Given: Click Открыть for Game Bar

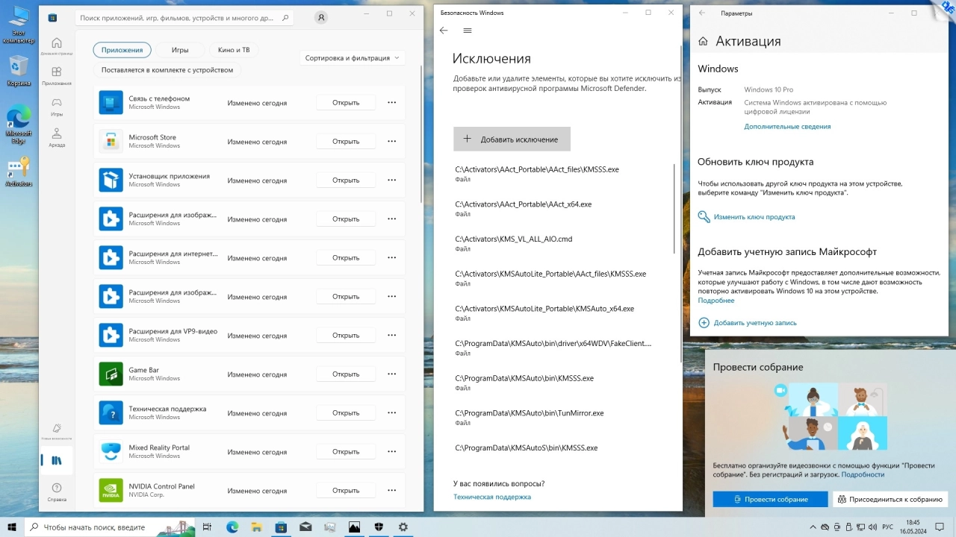Looking at the screenshot, I should click(346, 374).
